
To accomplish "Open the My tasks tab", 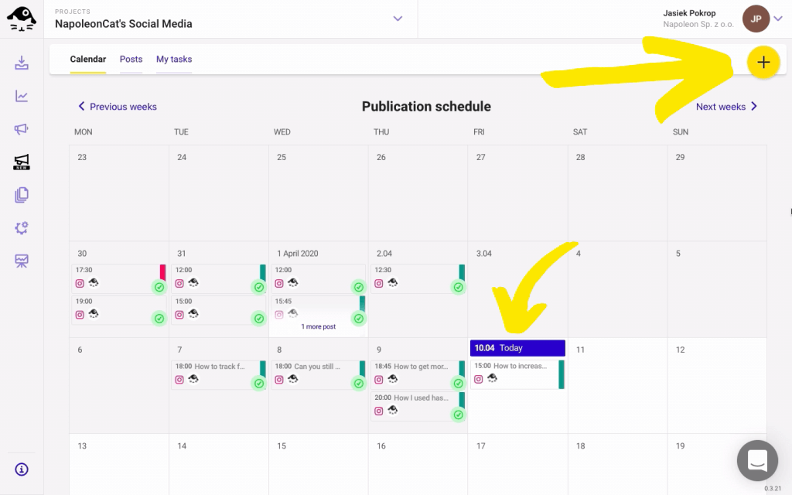I will click(174, 59).
